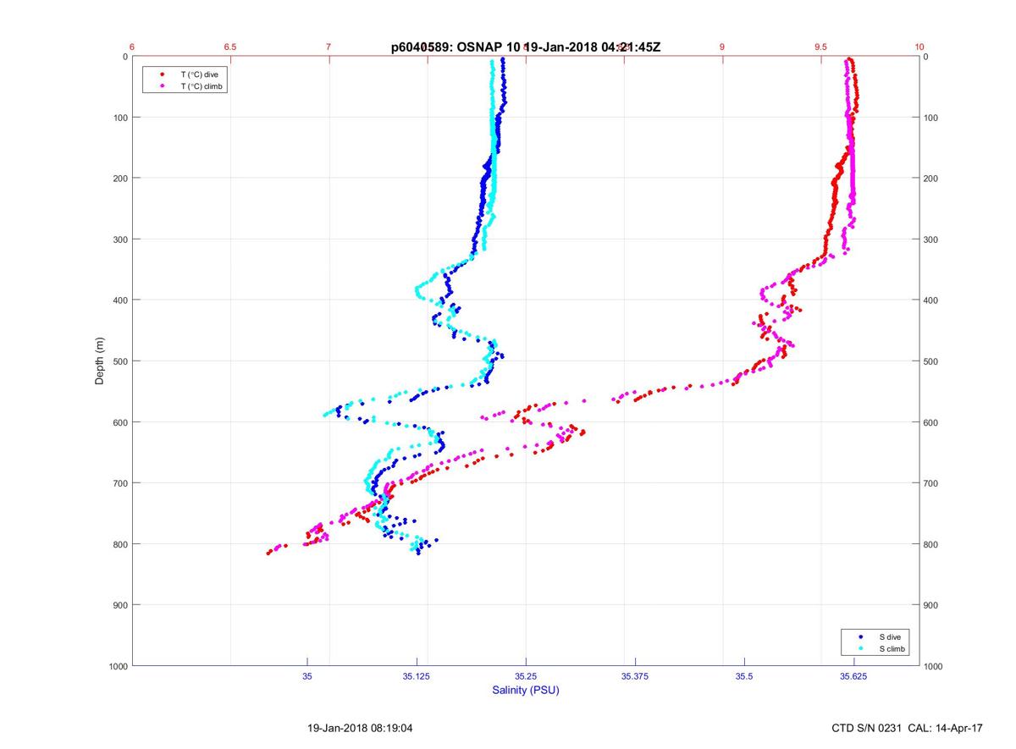Click temperature tick label 10 on top axis
This screenshot has height=749, width=1016.
coord(919,47)
